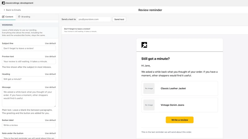Focus the Preview text input field
248x139 pixels.
coord(29,61)
